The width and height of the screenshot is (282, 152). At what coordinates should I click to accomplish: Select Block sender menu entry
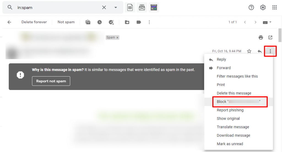[239, 102]
